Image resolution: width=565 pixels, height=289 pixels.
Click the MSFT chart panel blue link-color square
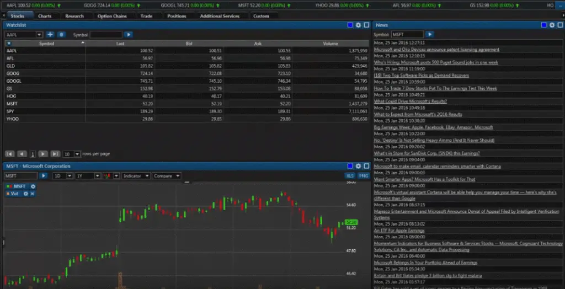[350, 166]
